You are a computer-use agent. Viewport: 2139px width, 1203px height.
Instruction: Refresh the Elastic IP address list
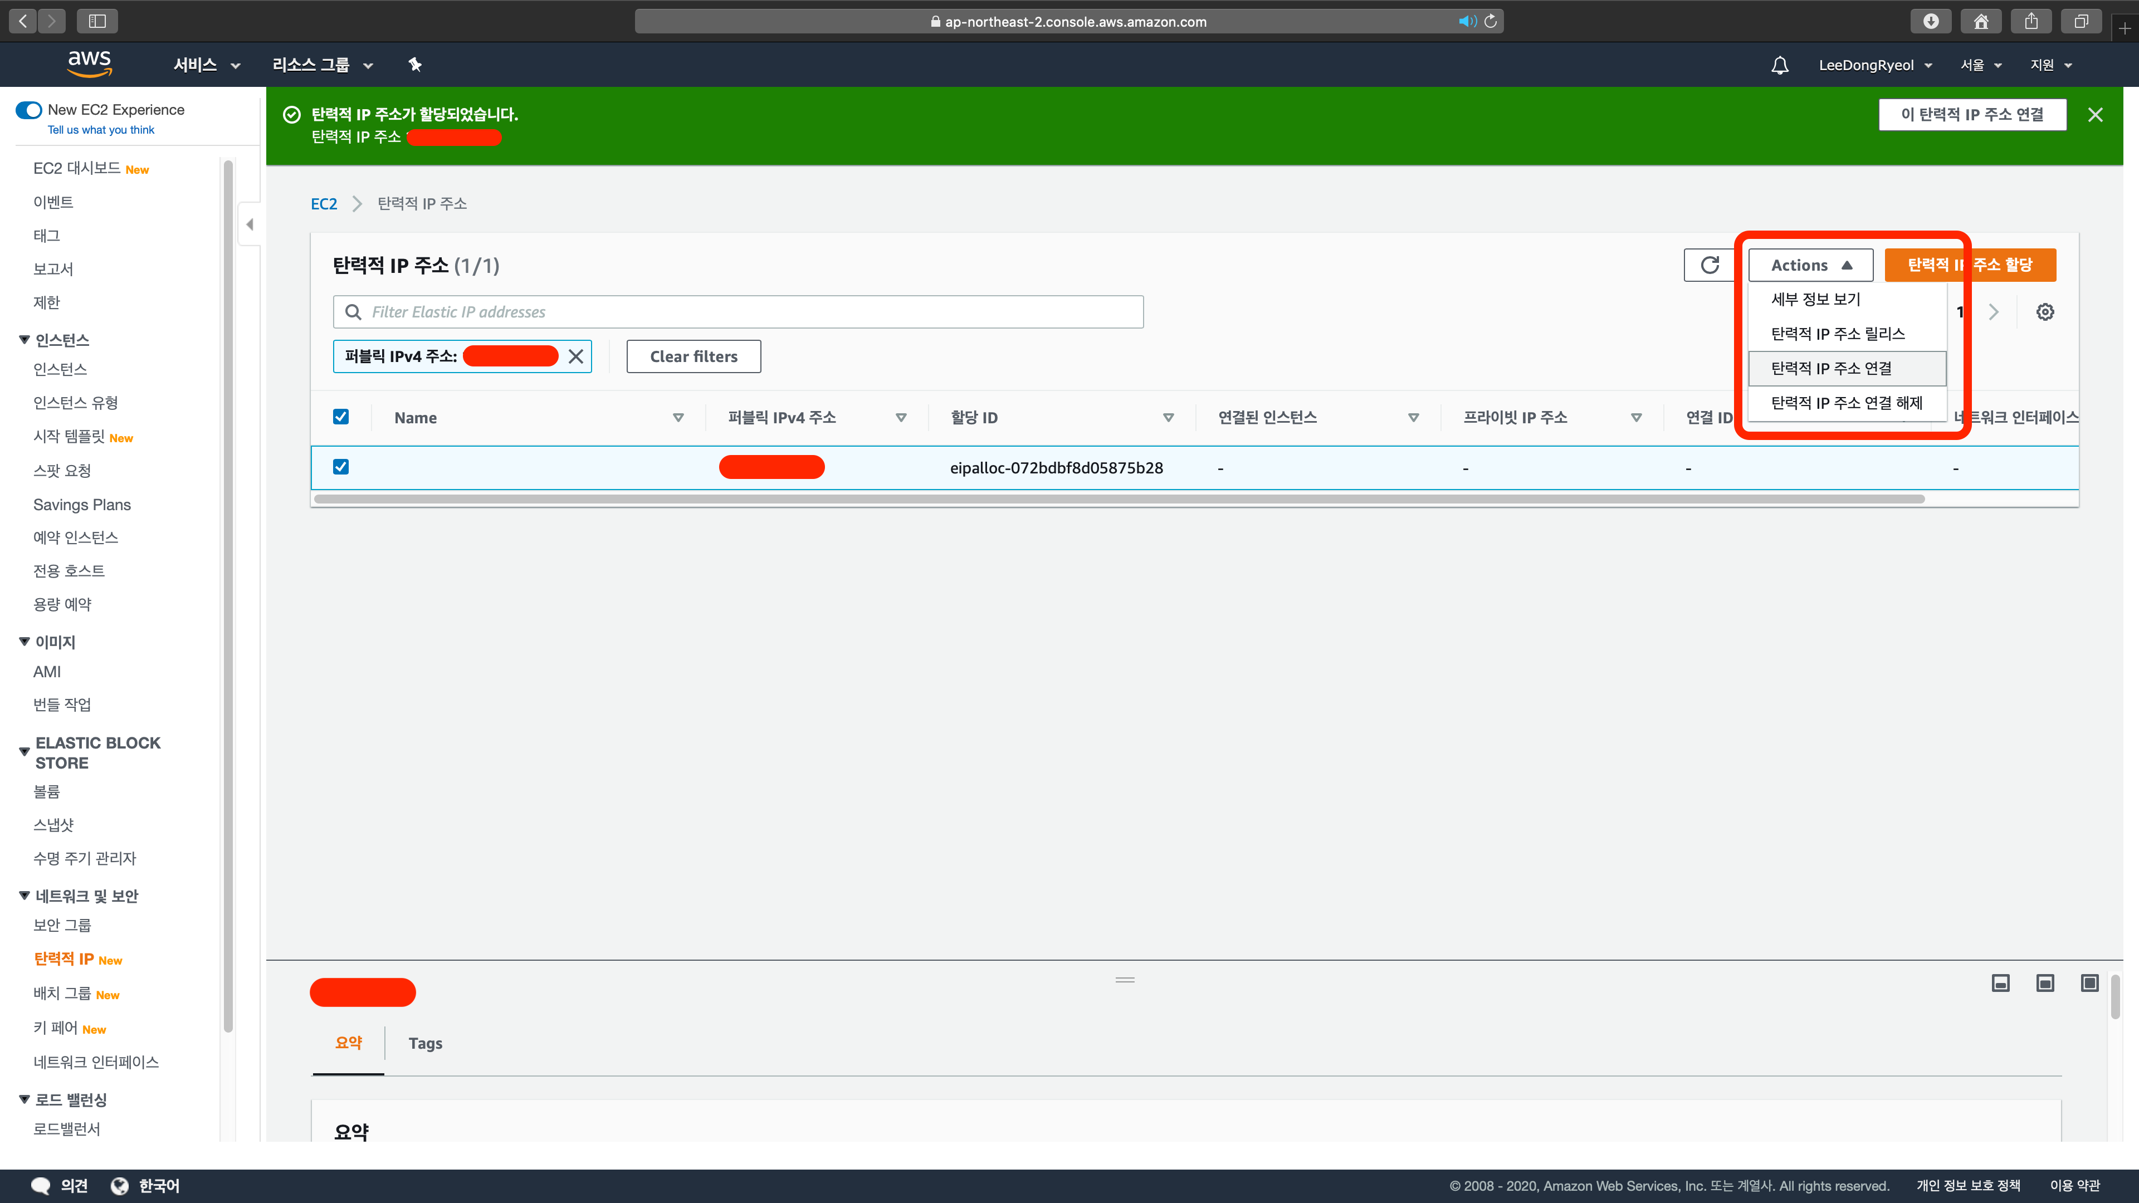1710,265
